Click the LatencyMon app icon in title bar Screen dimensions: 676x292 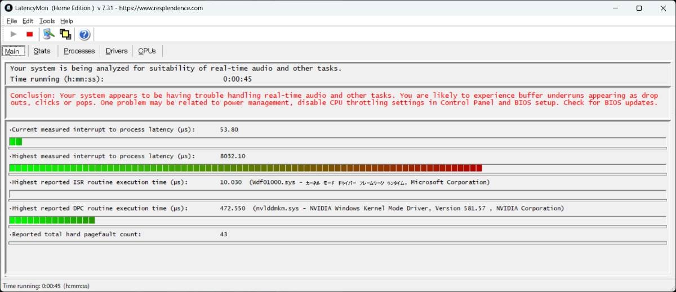click(x=8, y=8)
